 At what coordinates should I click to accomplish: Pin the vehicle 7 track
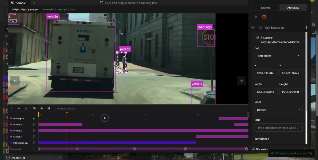(34, 137)
